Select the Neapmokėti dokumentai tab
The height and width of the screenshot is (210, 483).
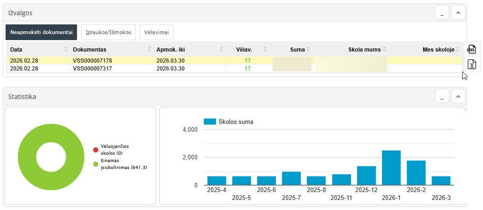41,32
